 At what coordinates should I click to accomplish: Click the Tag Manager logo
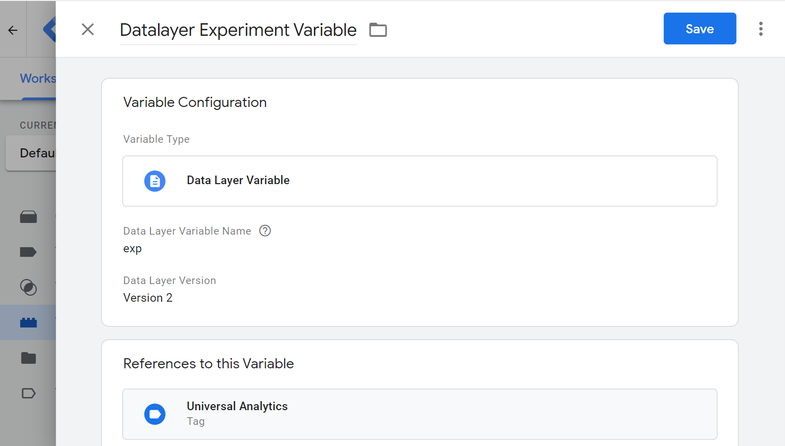click(49, 29)
